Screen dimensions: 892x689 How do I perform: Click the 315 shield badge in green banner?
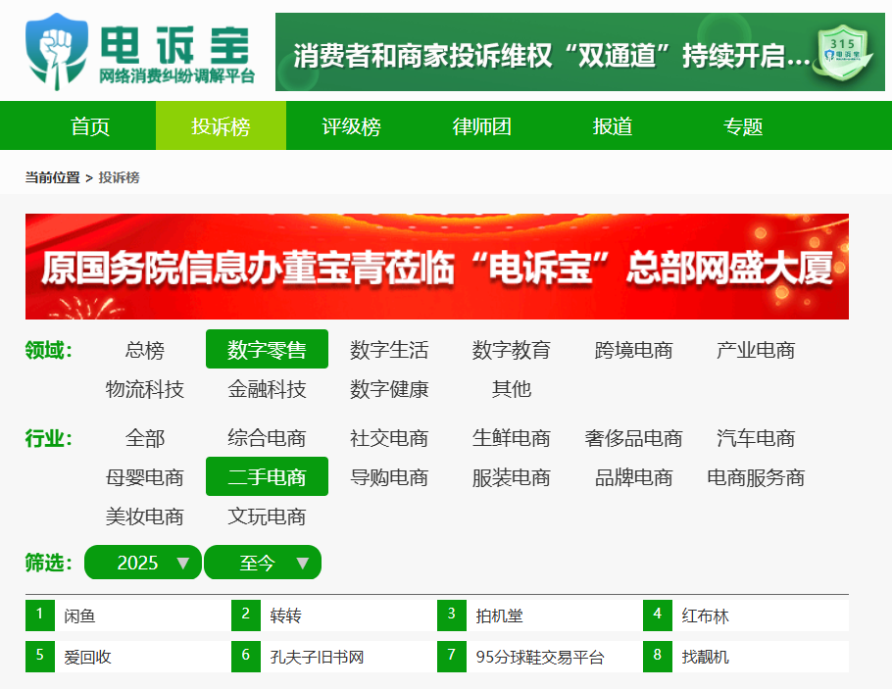point(845,52)
